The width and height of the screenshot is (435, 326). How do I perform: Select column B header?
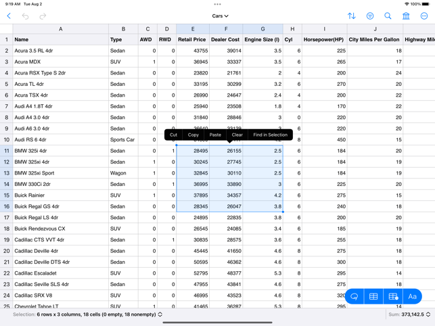[123, 29]
